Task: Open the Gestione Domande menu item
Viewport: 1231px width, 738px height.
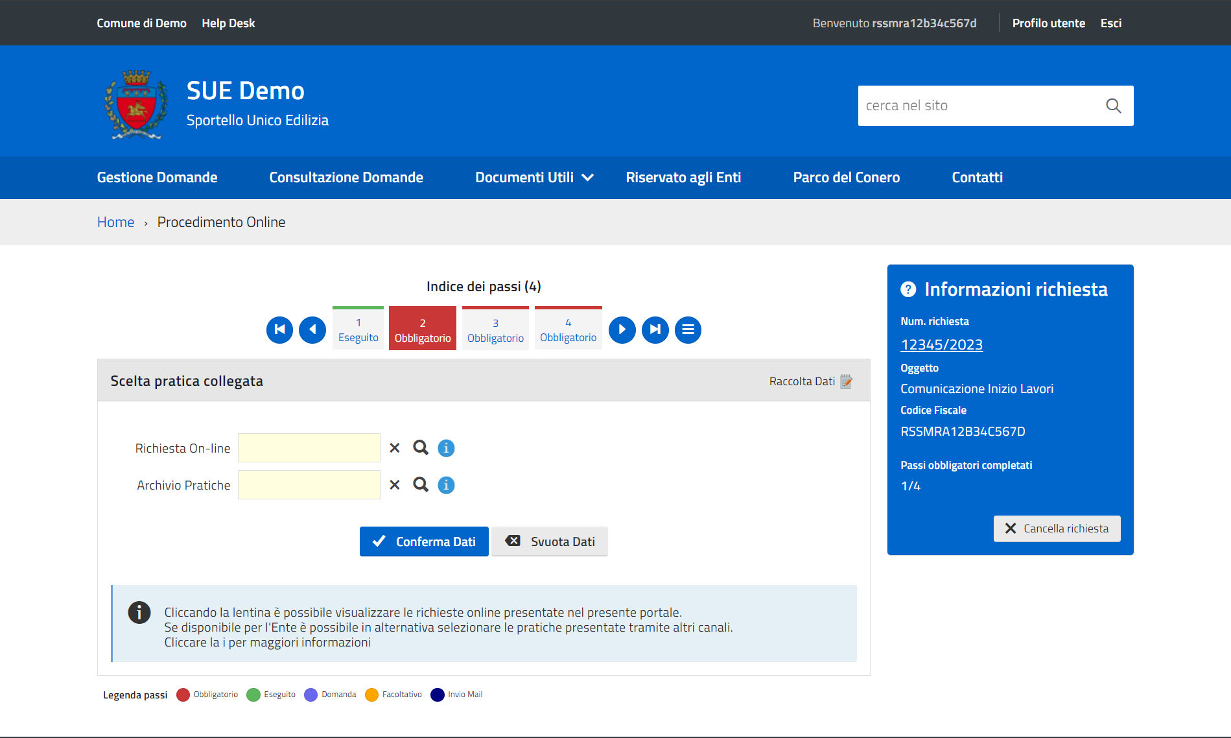Action: click(x=157, y=178)
